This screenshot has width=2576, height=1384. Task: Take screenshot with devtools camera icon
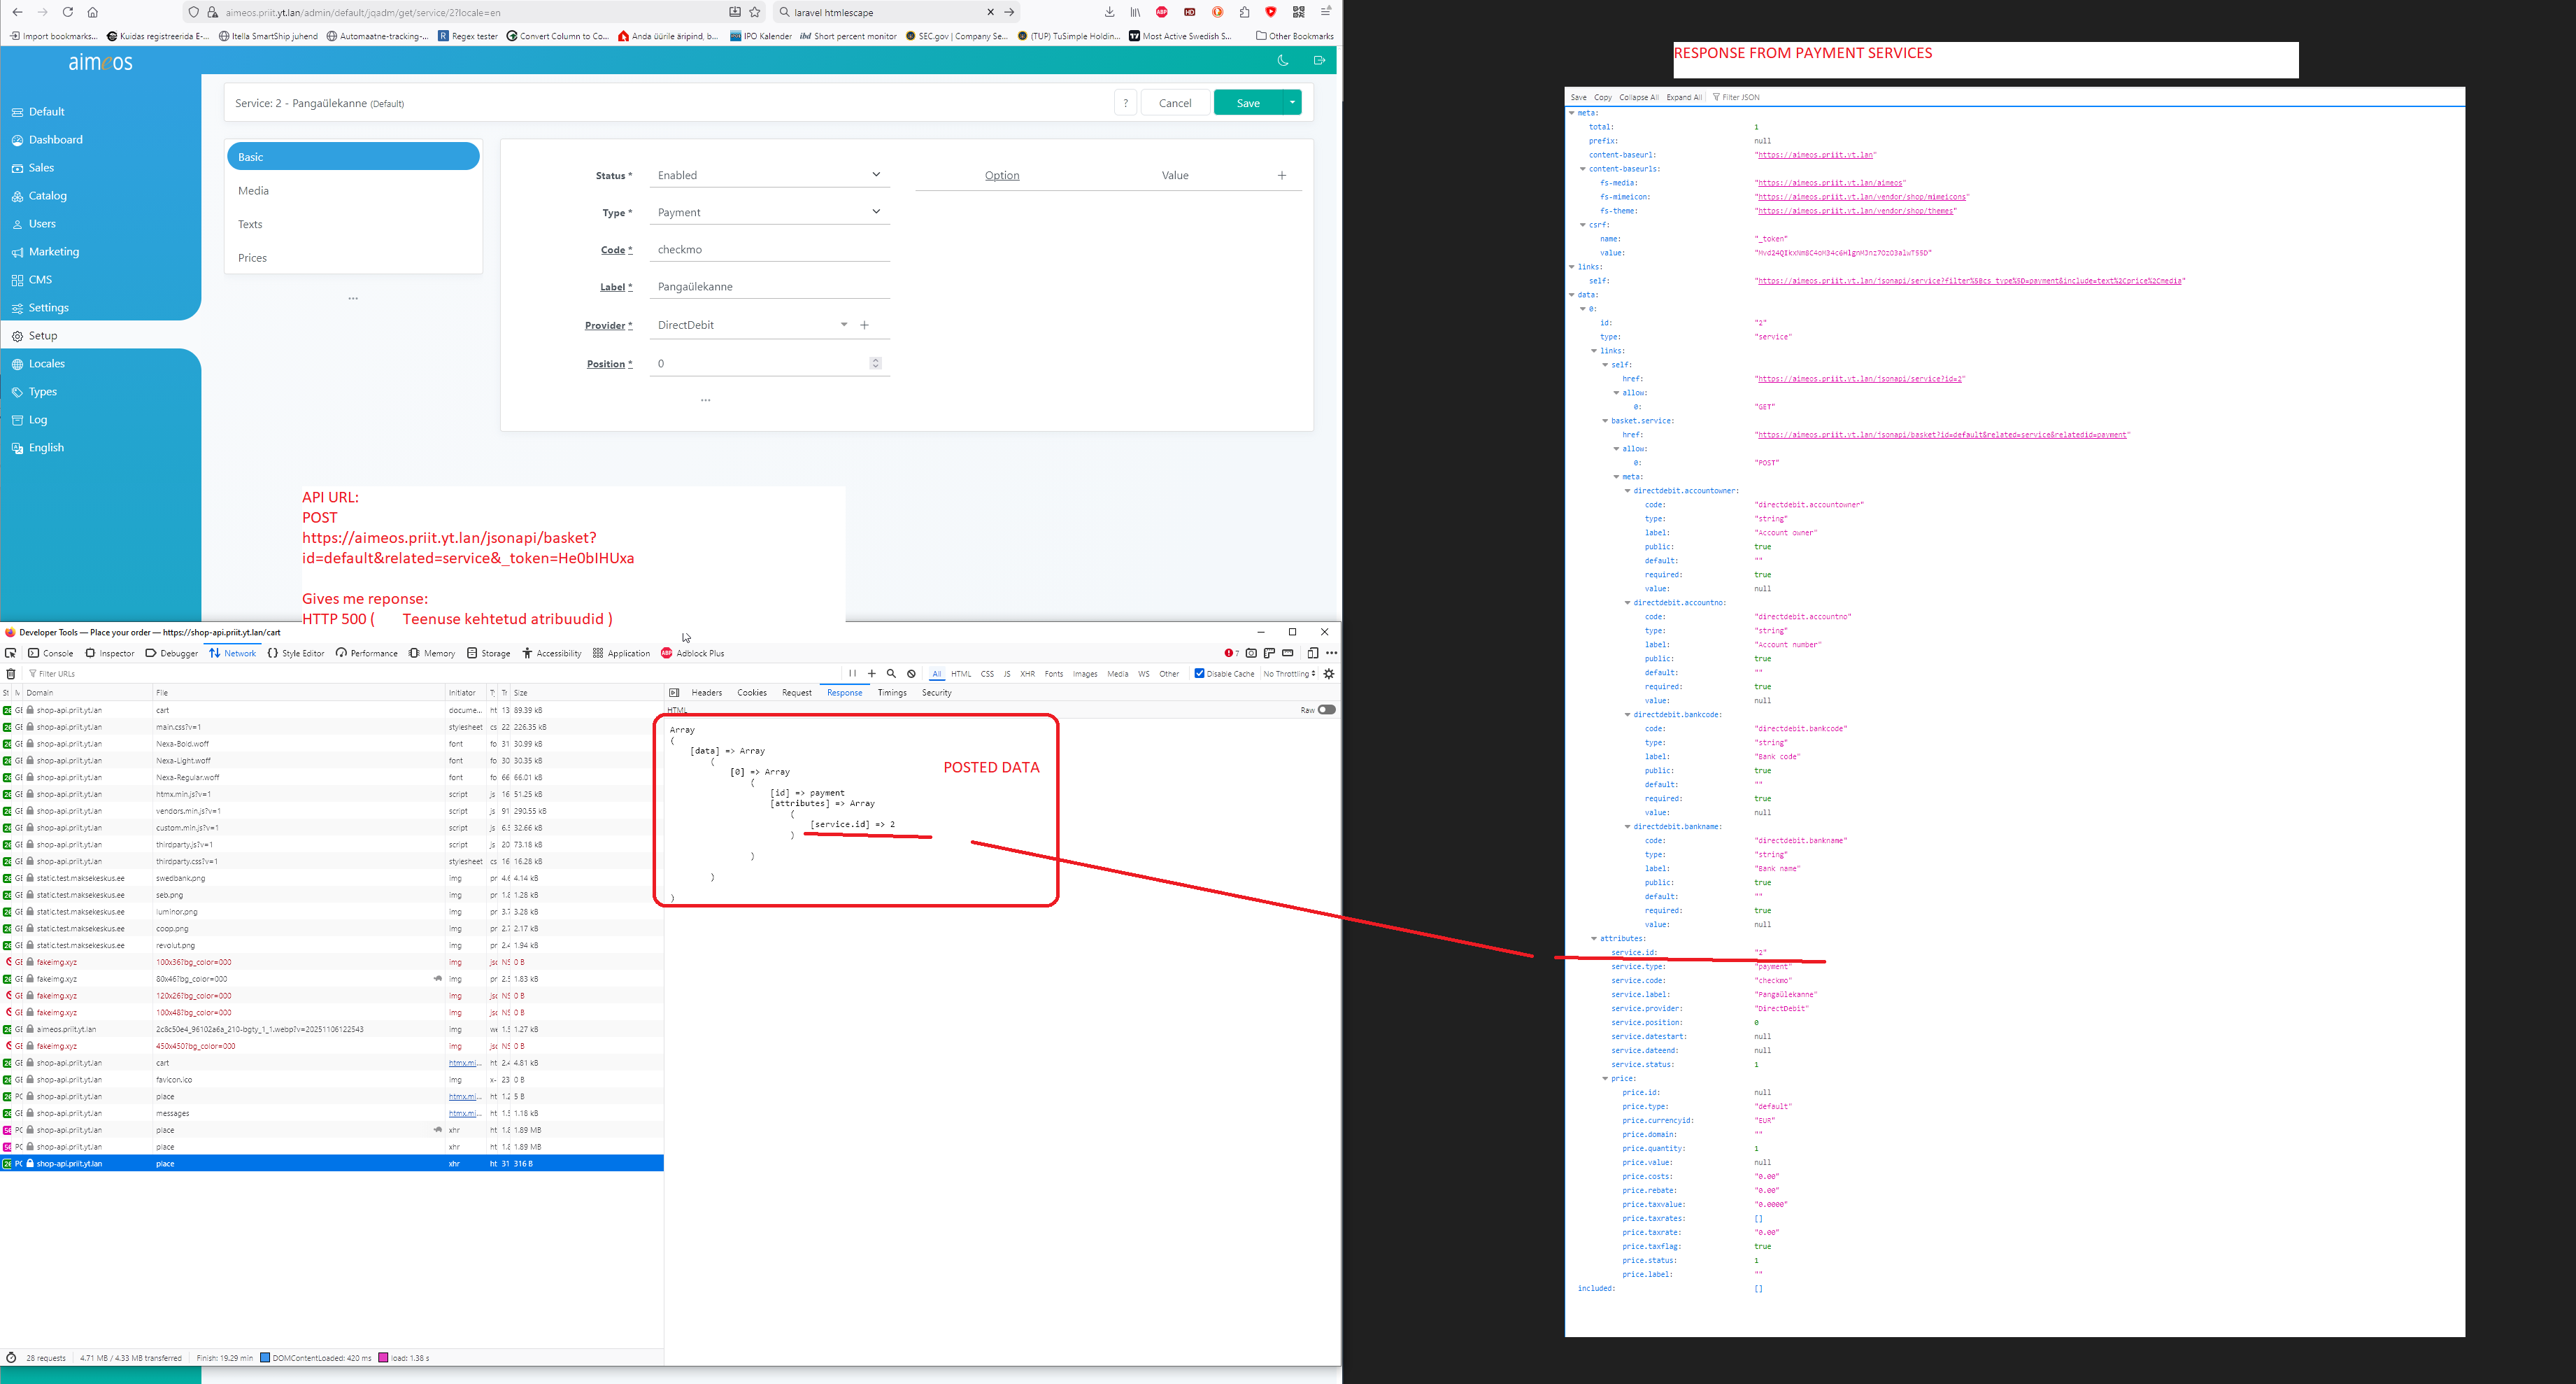(x=1251, y=653)
